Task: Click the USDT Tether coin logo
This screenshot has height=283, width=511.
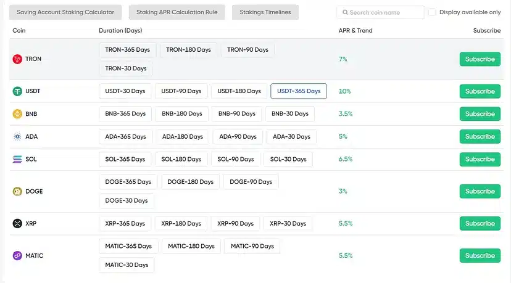Action: [17, 91]
